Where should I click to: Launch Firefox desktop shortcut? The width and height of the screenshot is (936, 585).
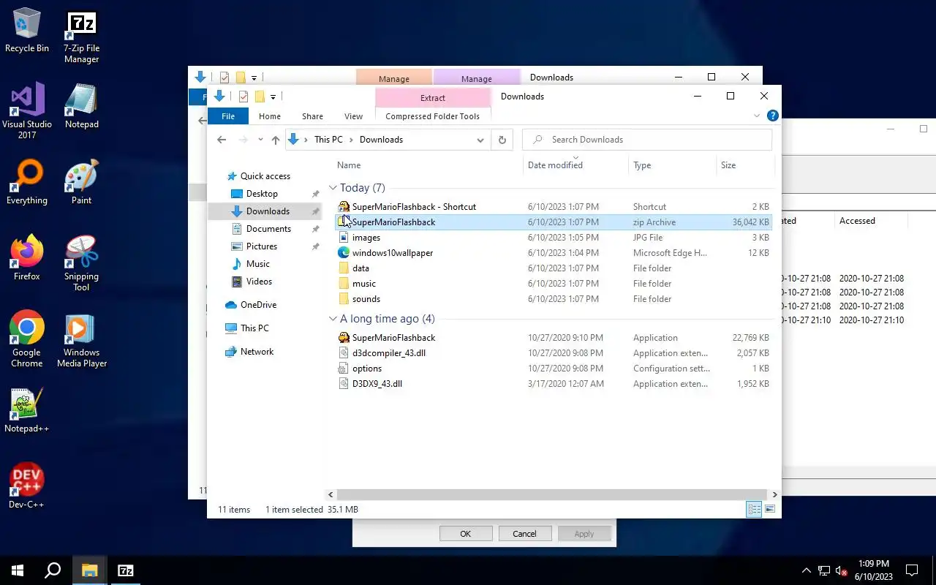(x=27, y=259)
